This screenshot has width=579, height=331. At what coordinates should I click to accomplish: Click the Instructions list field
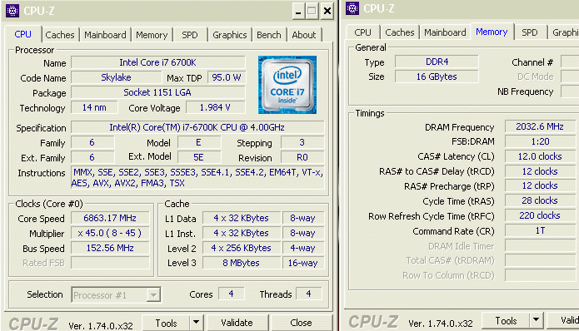point(197,178)
